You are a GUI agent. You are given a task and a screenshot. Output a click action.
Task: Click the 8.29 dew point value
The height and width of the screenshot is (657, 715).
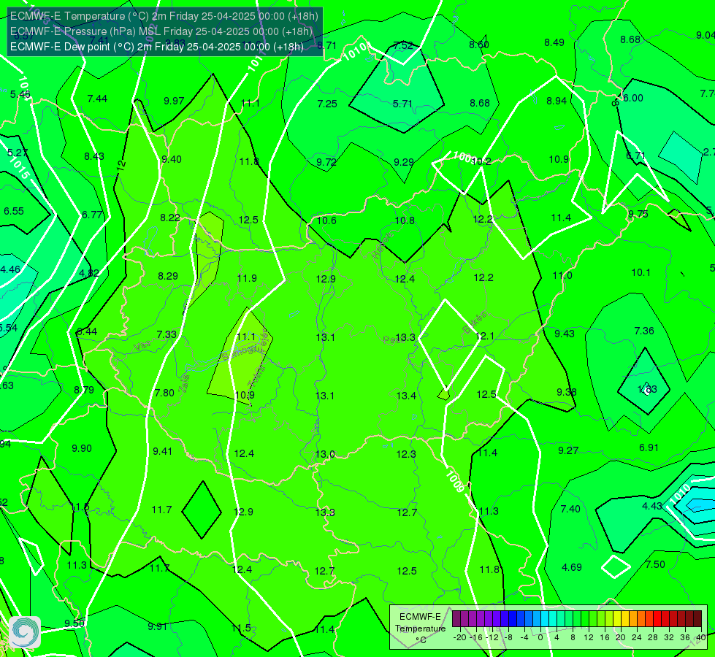[168, 276]
